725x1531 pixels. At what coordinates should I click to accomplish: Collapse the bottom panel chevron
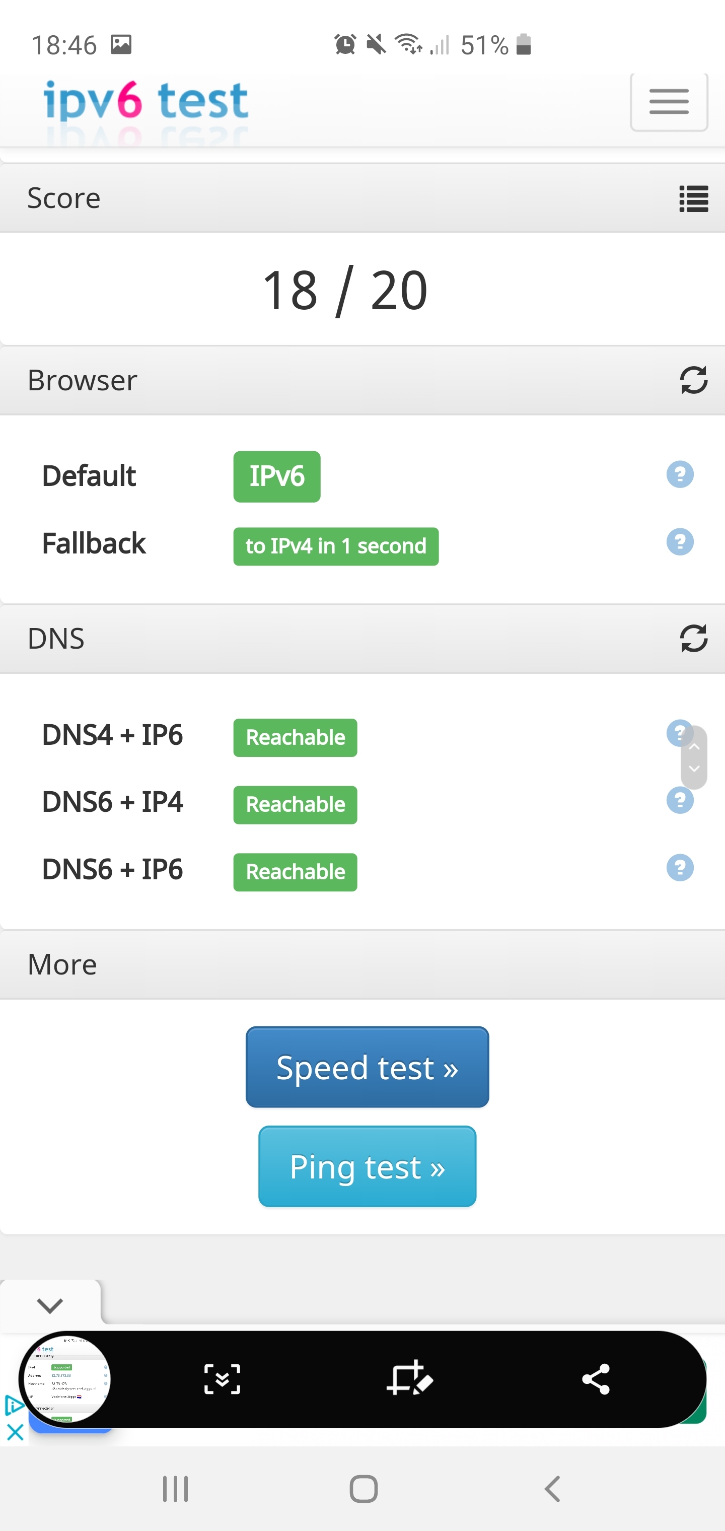[x=50, y=1306]
